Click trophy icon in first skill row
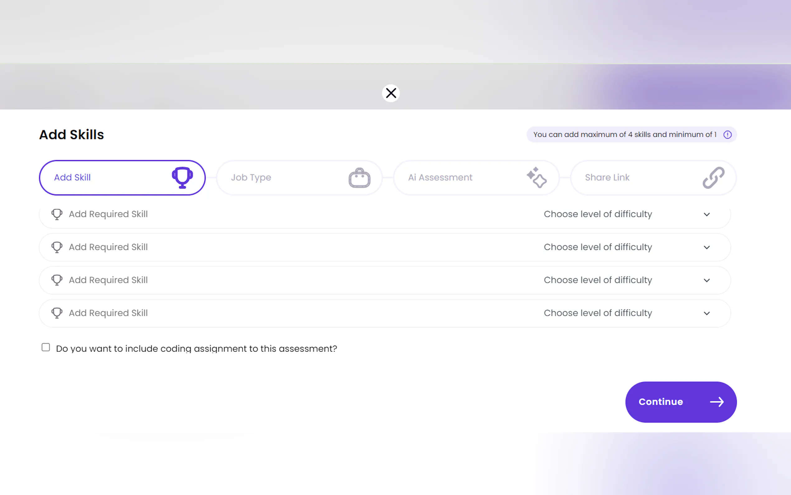Viewport: 791px width, 495px height. click(x=57, y=214)
